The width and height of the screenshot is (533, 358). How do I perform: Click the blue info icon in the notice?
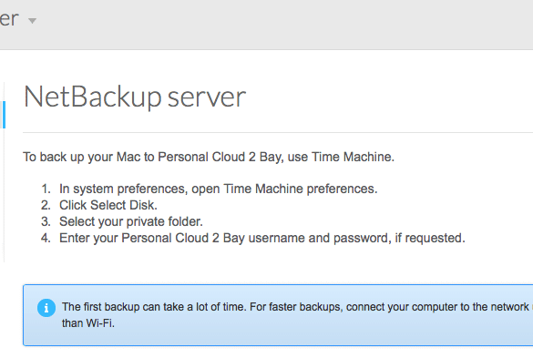tap(46, 308)
